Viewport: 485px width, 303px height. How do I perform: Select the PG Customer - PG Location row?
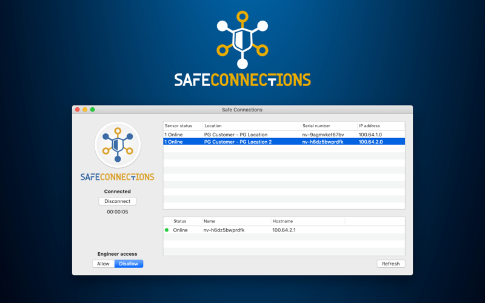click(284, 135)
